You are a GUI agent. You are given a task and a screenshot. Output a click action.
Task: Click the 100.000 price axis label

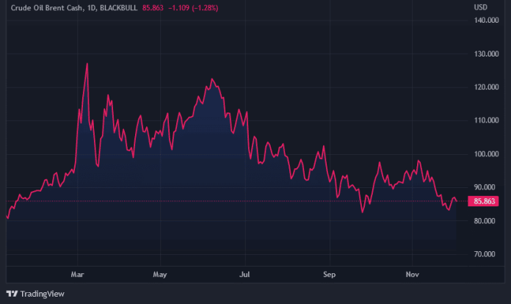coord(487,154)
